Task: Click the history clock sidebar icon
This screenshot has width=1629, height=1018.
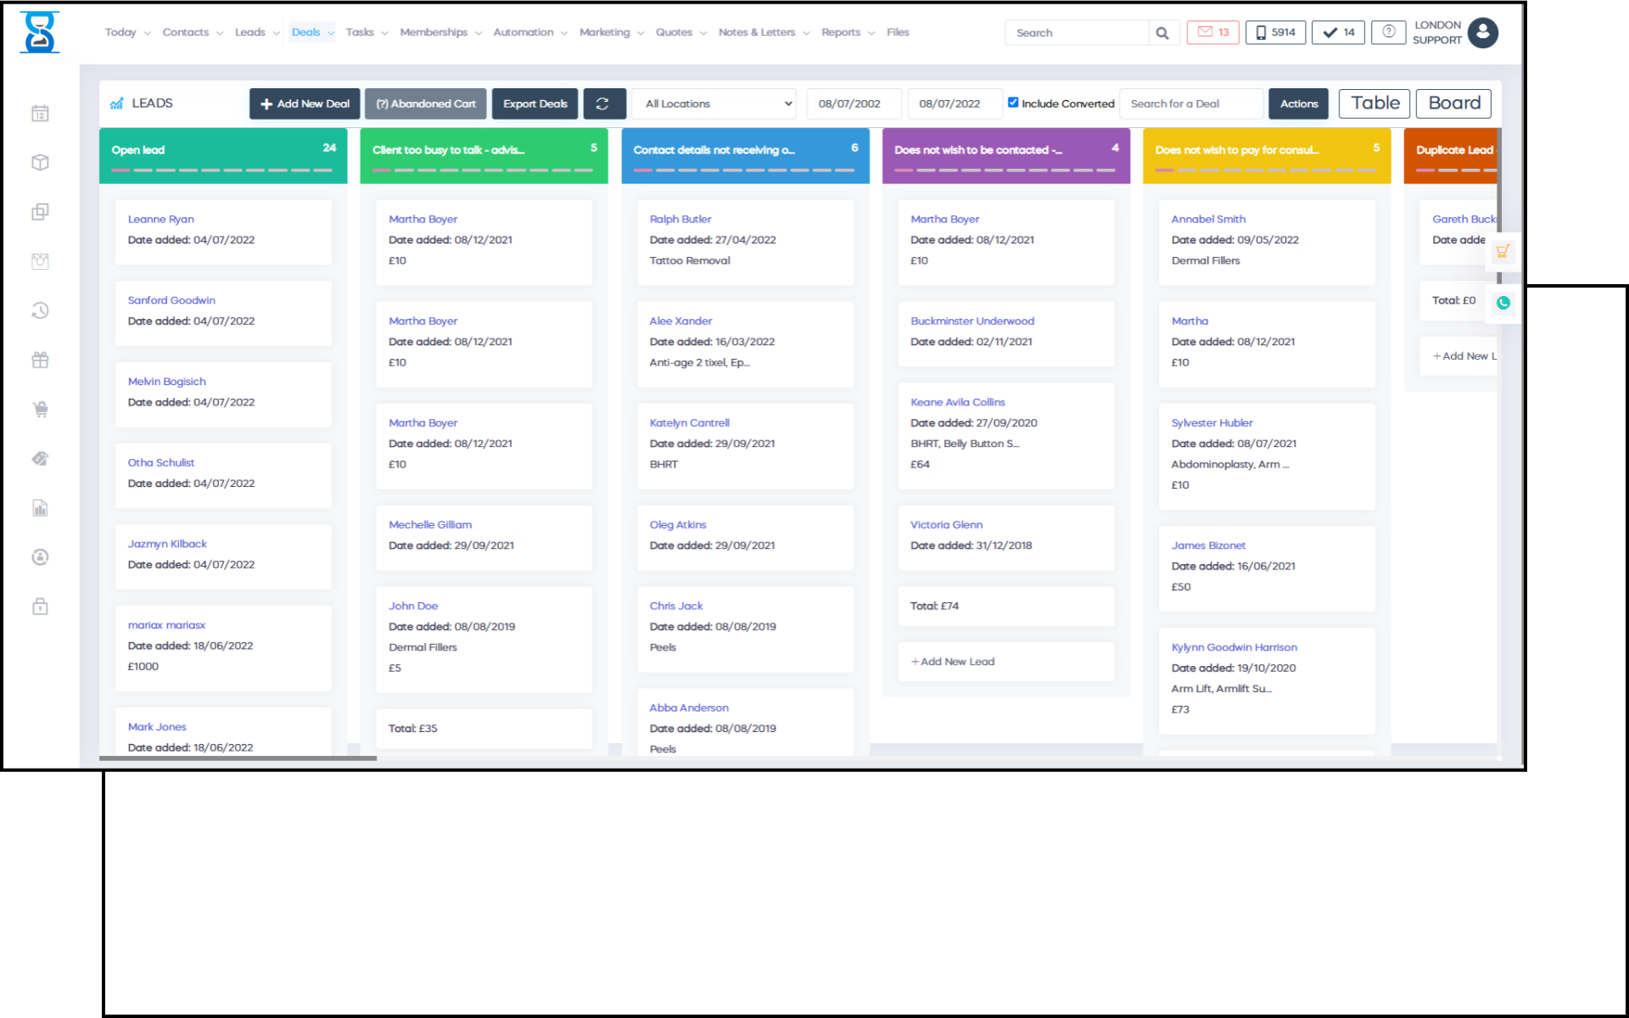Action: (40, 310)
